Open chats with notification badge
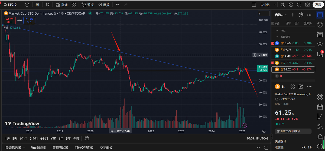Viewport: 325px width, 151px height. click(320, 54)
